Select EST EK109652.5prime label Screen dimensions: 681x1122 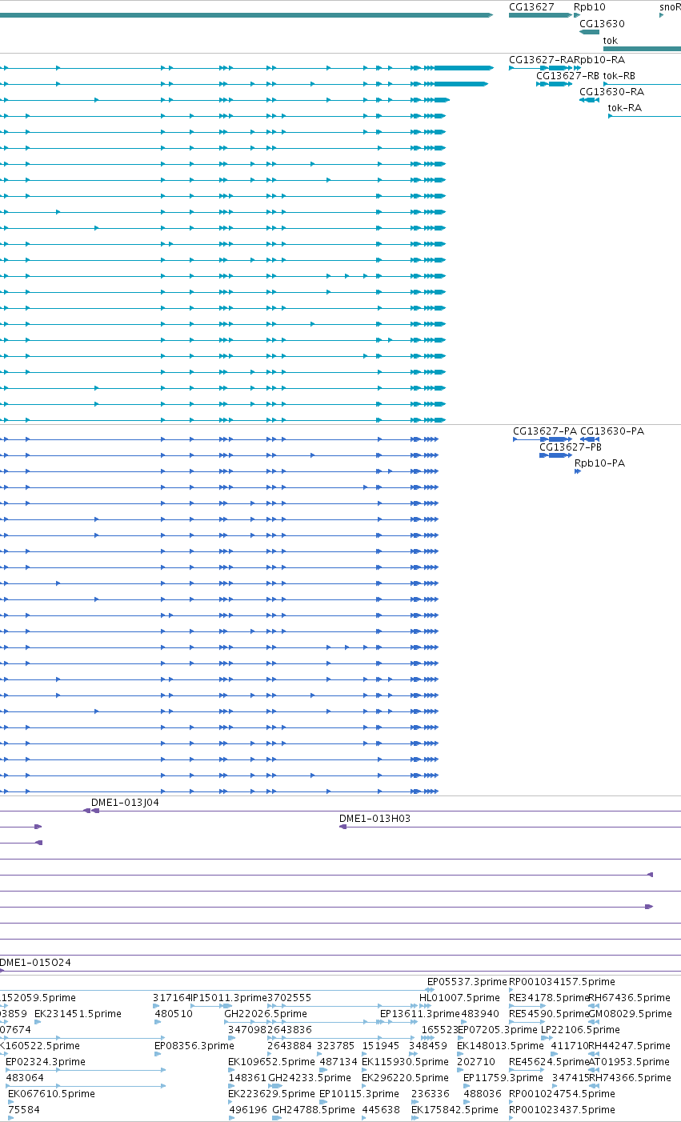pos(271,1062)
